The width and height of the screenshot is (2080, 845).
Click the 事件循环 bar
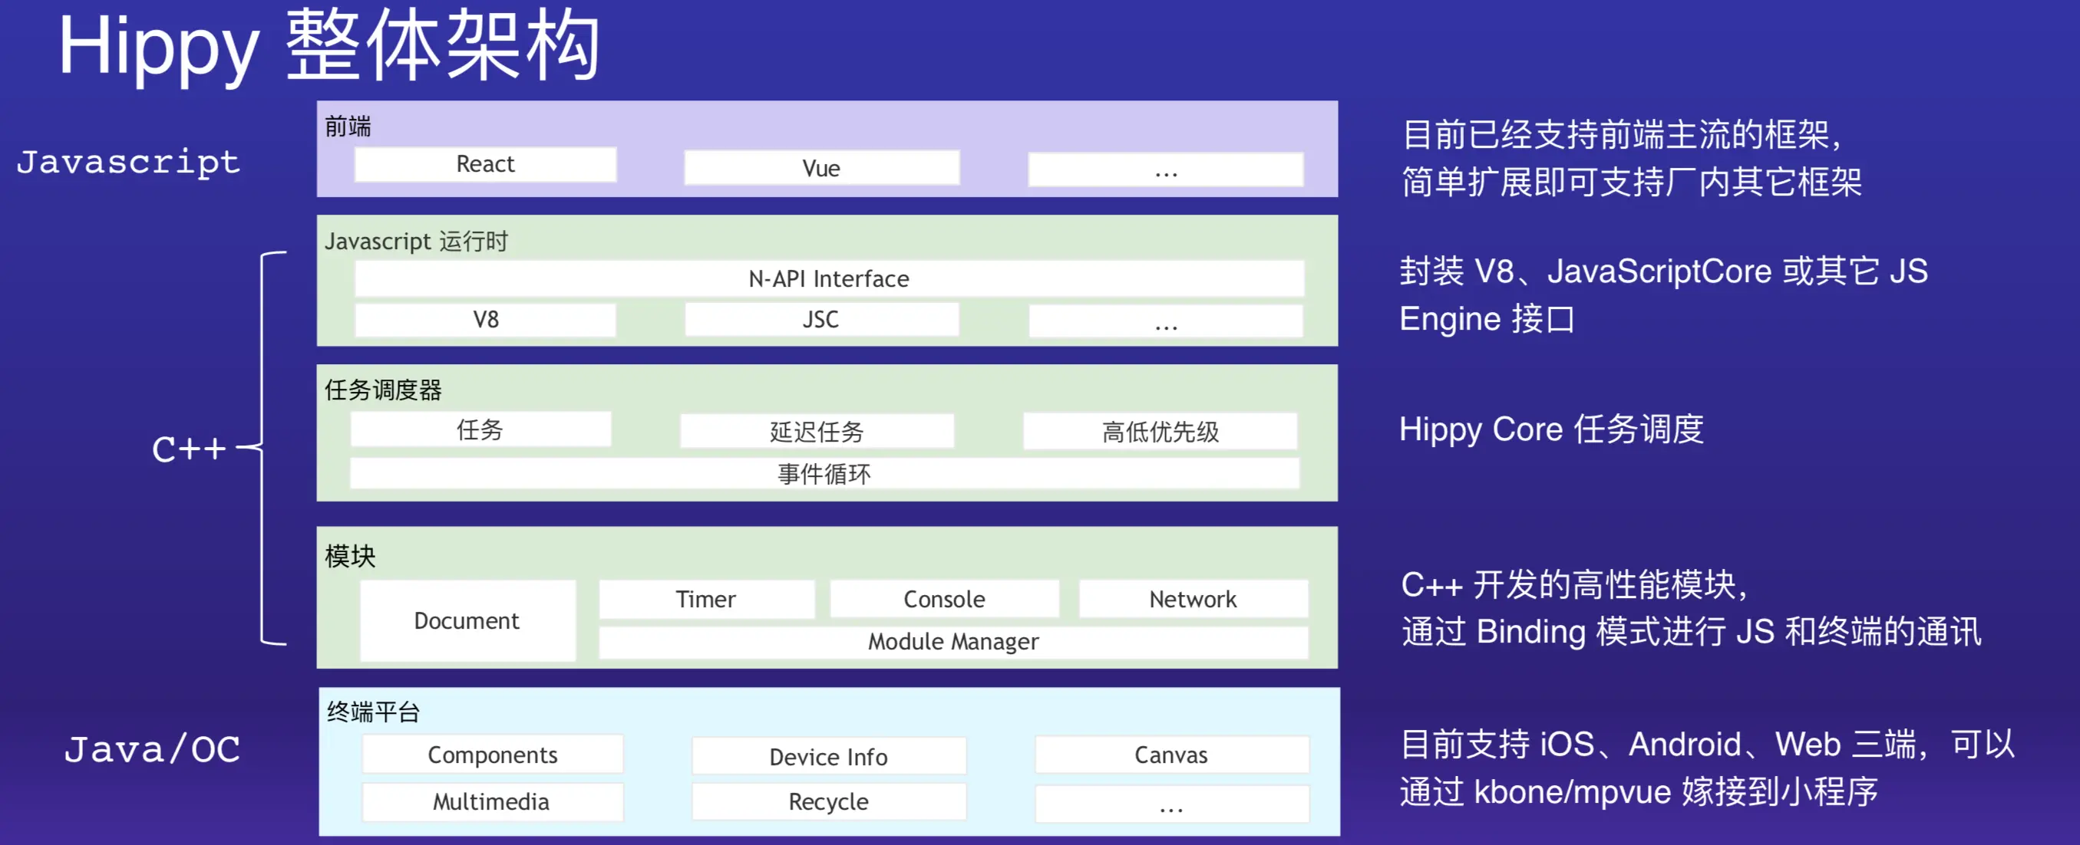(x=824, y=474)
